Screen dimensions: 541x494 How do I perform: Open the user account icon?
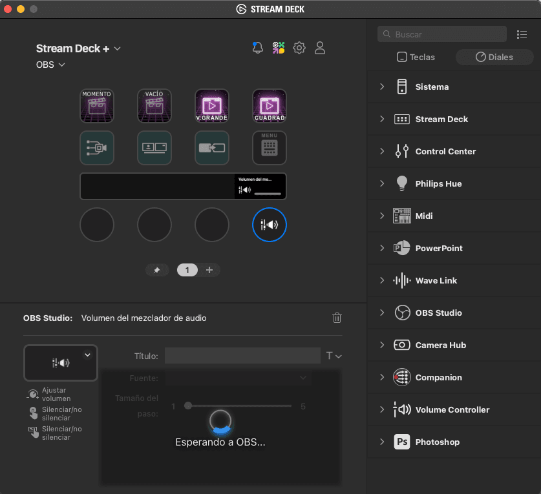click(x=320, y=48)
